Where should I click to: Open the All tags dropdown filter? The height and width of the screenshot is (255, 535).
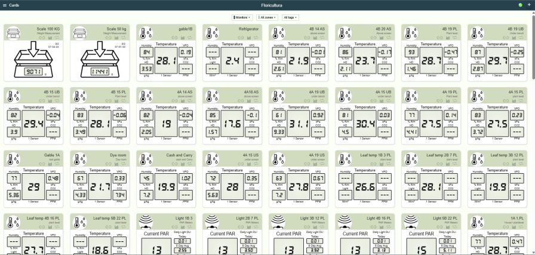click(x=290, y=17)
